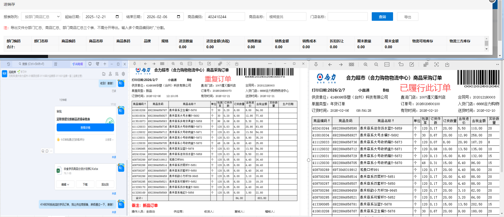Rotate image in the right viewer toolbar
Image resolution: width=504 pixels, height=217 pixels.
click(x=401, y=64)
